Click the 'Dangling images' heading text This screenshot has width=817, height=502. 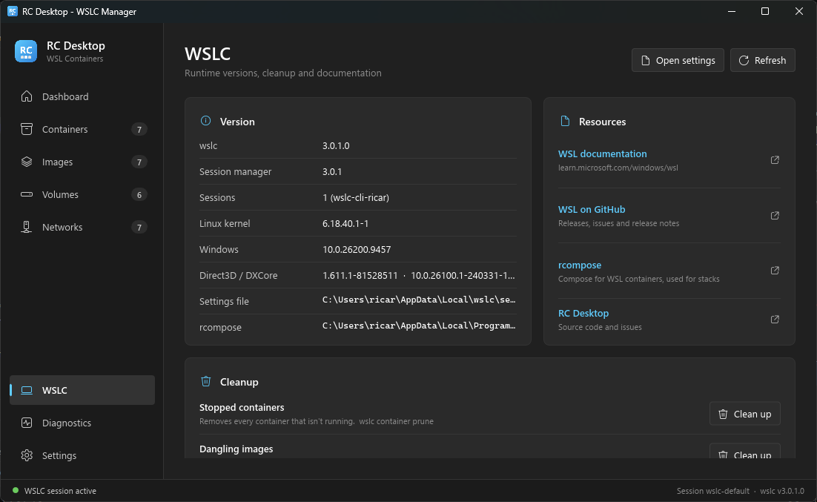pyautogui.click(x=236, y=449)
